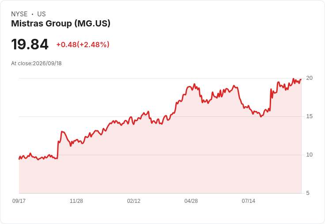
Task: Click the 5 price axis label
Action: (308, 193)
